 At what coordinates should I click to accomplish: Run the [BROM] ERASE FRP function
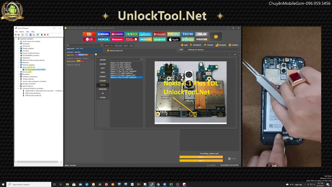click(x=115, y=51)
